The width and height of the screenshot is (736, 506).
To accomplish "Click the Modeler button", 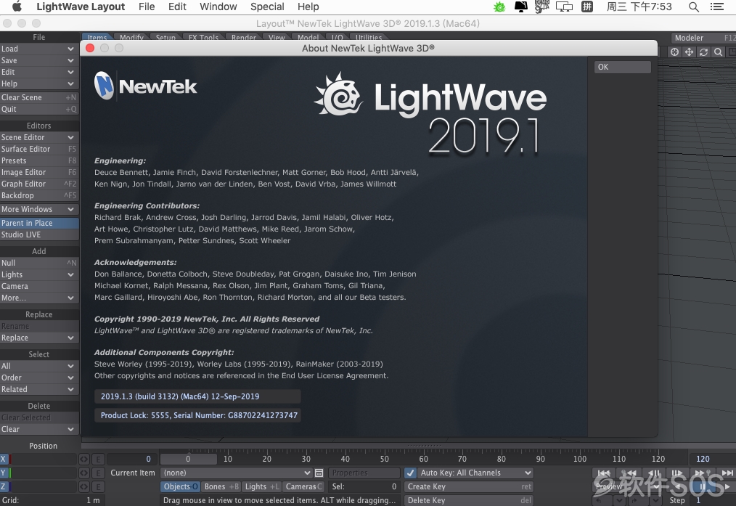I will [703, 38].
